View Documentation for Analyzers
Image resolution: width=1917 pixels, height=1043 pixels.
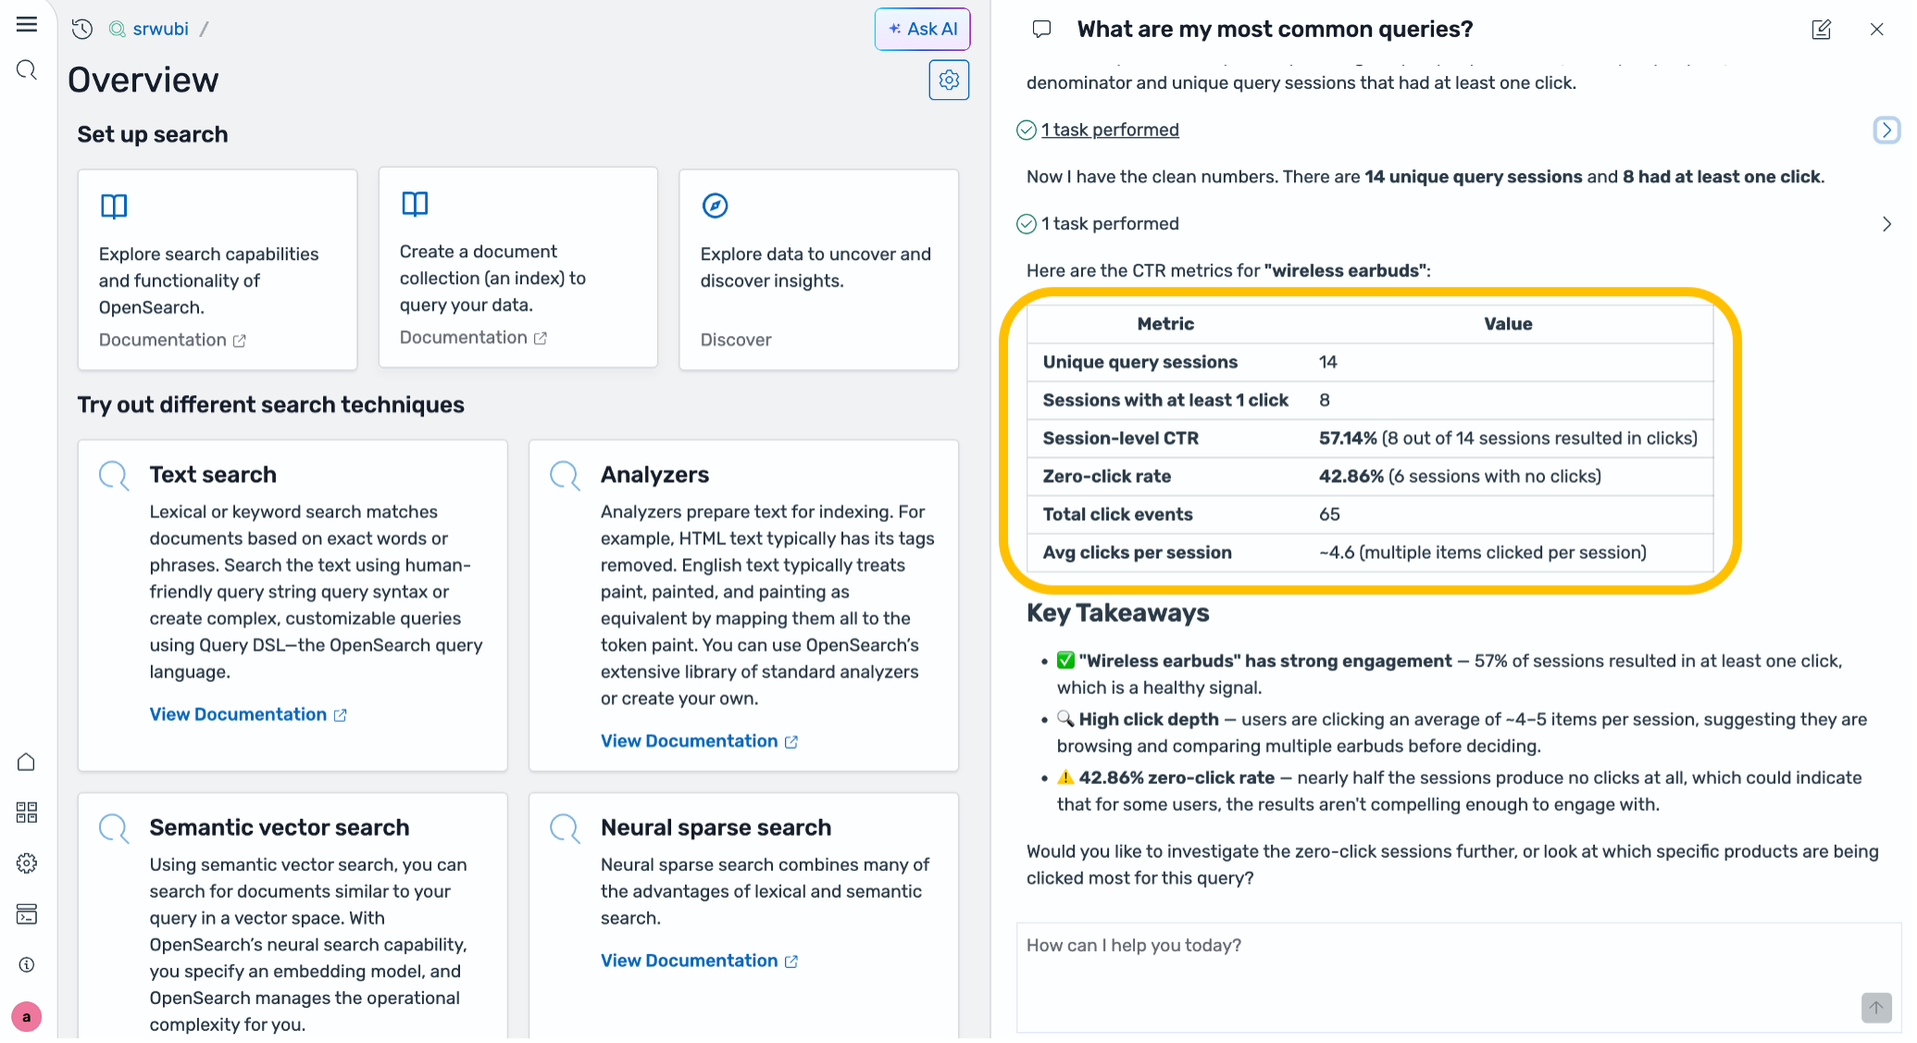pos(699,741)
